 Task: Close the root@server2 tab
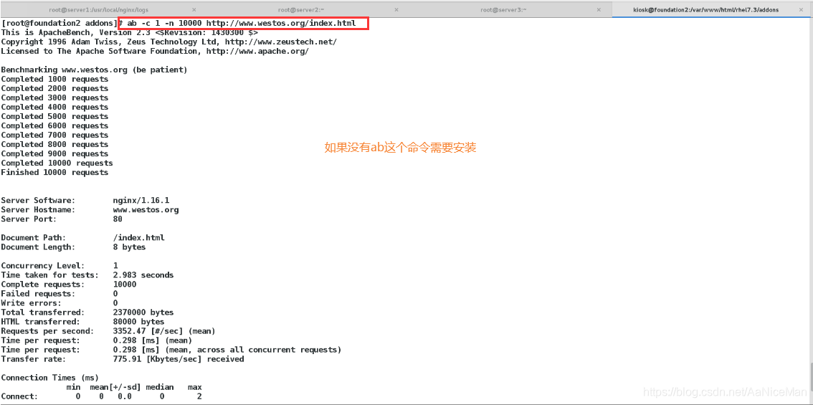click(396, 9)
